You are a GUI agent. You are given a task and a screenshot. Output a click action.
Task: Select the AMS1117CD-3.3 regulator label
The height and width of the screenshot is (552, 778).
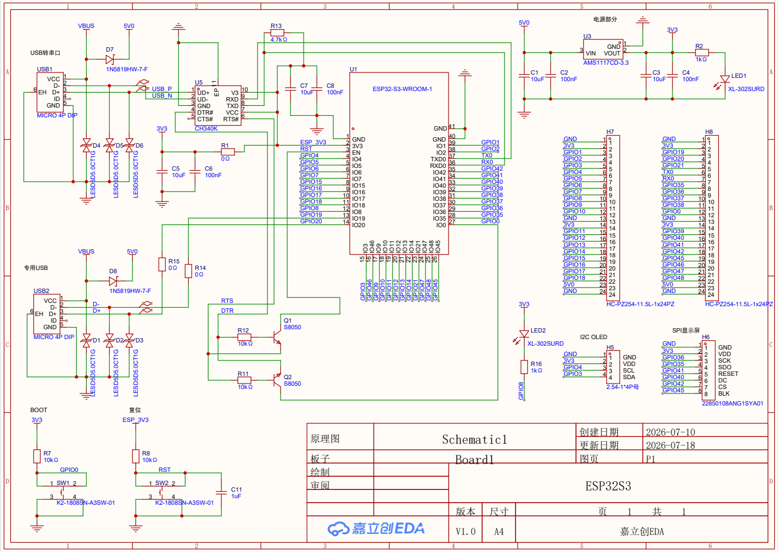coord(606,63)
